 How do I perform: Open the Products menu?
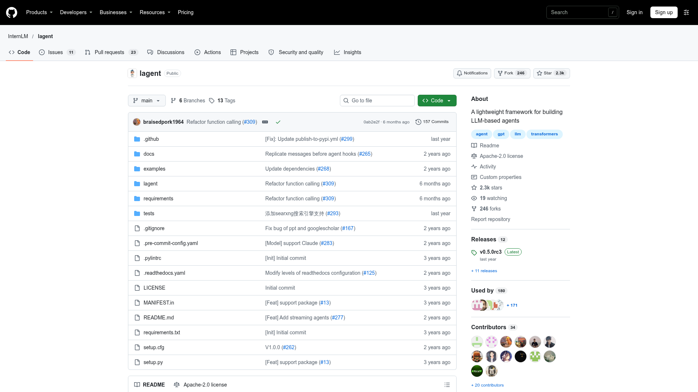click(39, 12)
